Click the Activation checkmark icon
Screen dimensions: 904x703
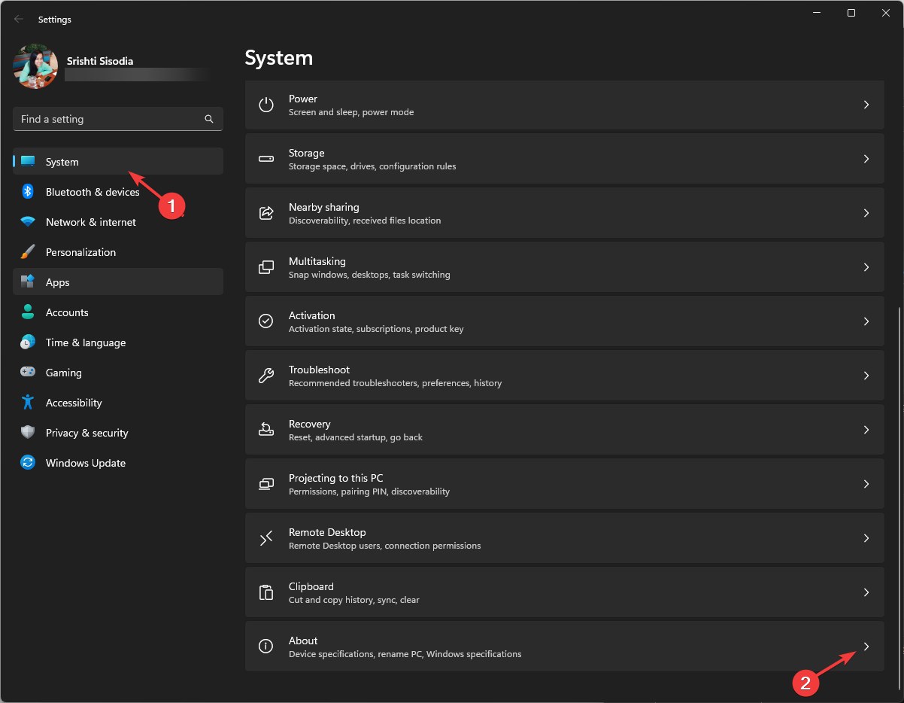click(x=266, y=321)
